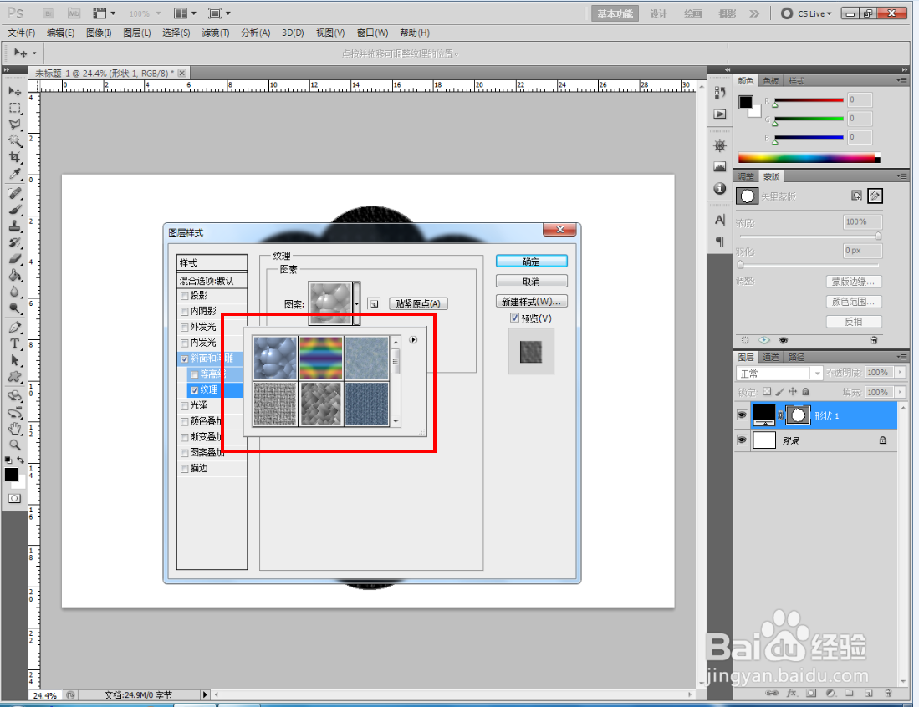This screenshot has height=707, width=919.
Task: Launch Bridge from the Br icon
Action: (49, 13)
